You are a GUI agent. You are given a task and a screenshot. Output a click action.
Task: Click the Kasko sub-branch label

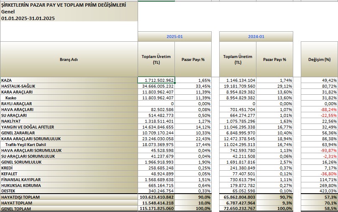[11, 98]
